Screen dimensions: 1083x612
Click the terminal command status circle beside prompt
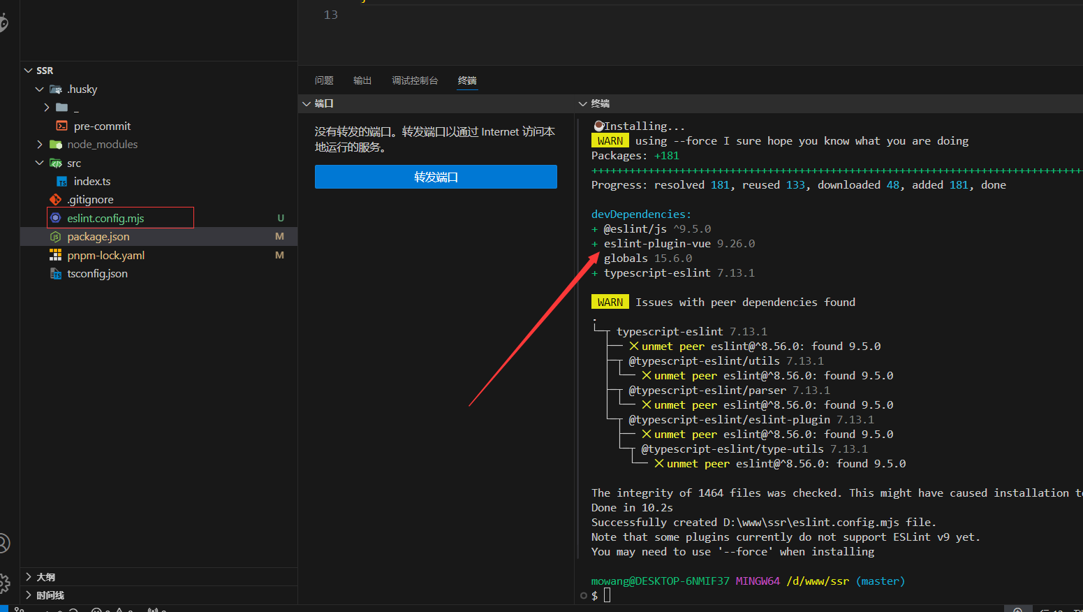(584, 596)
